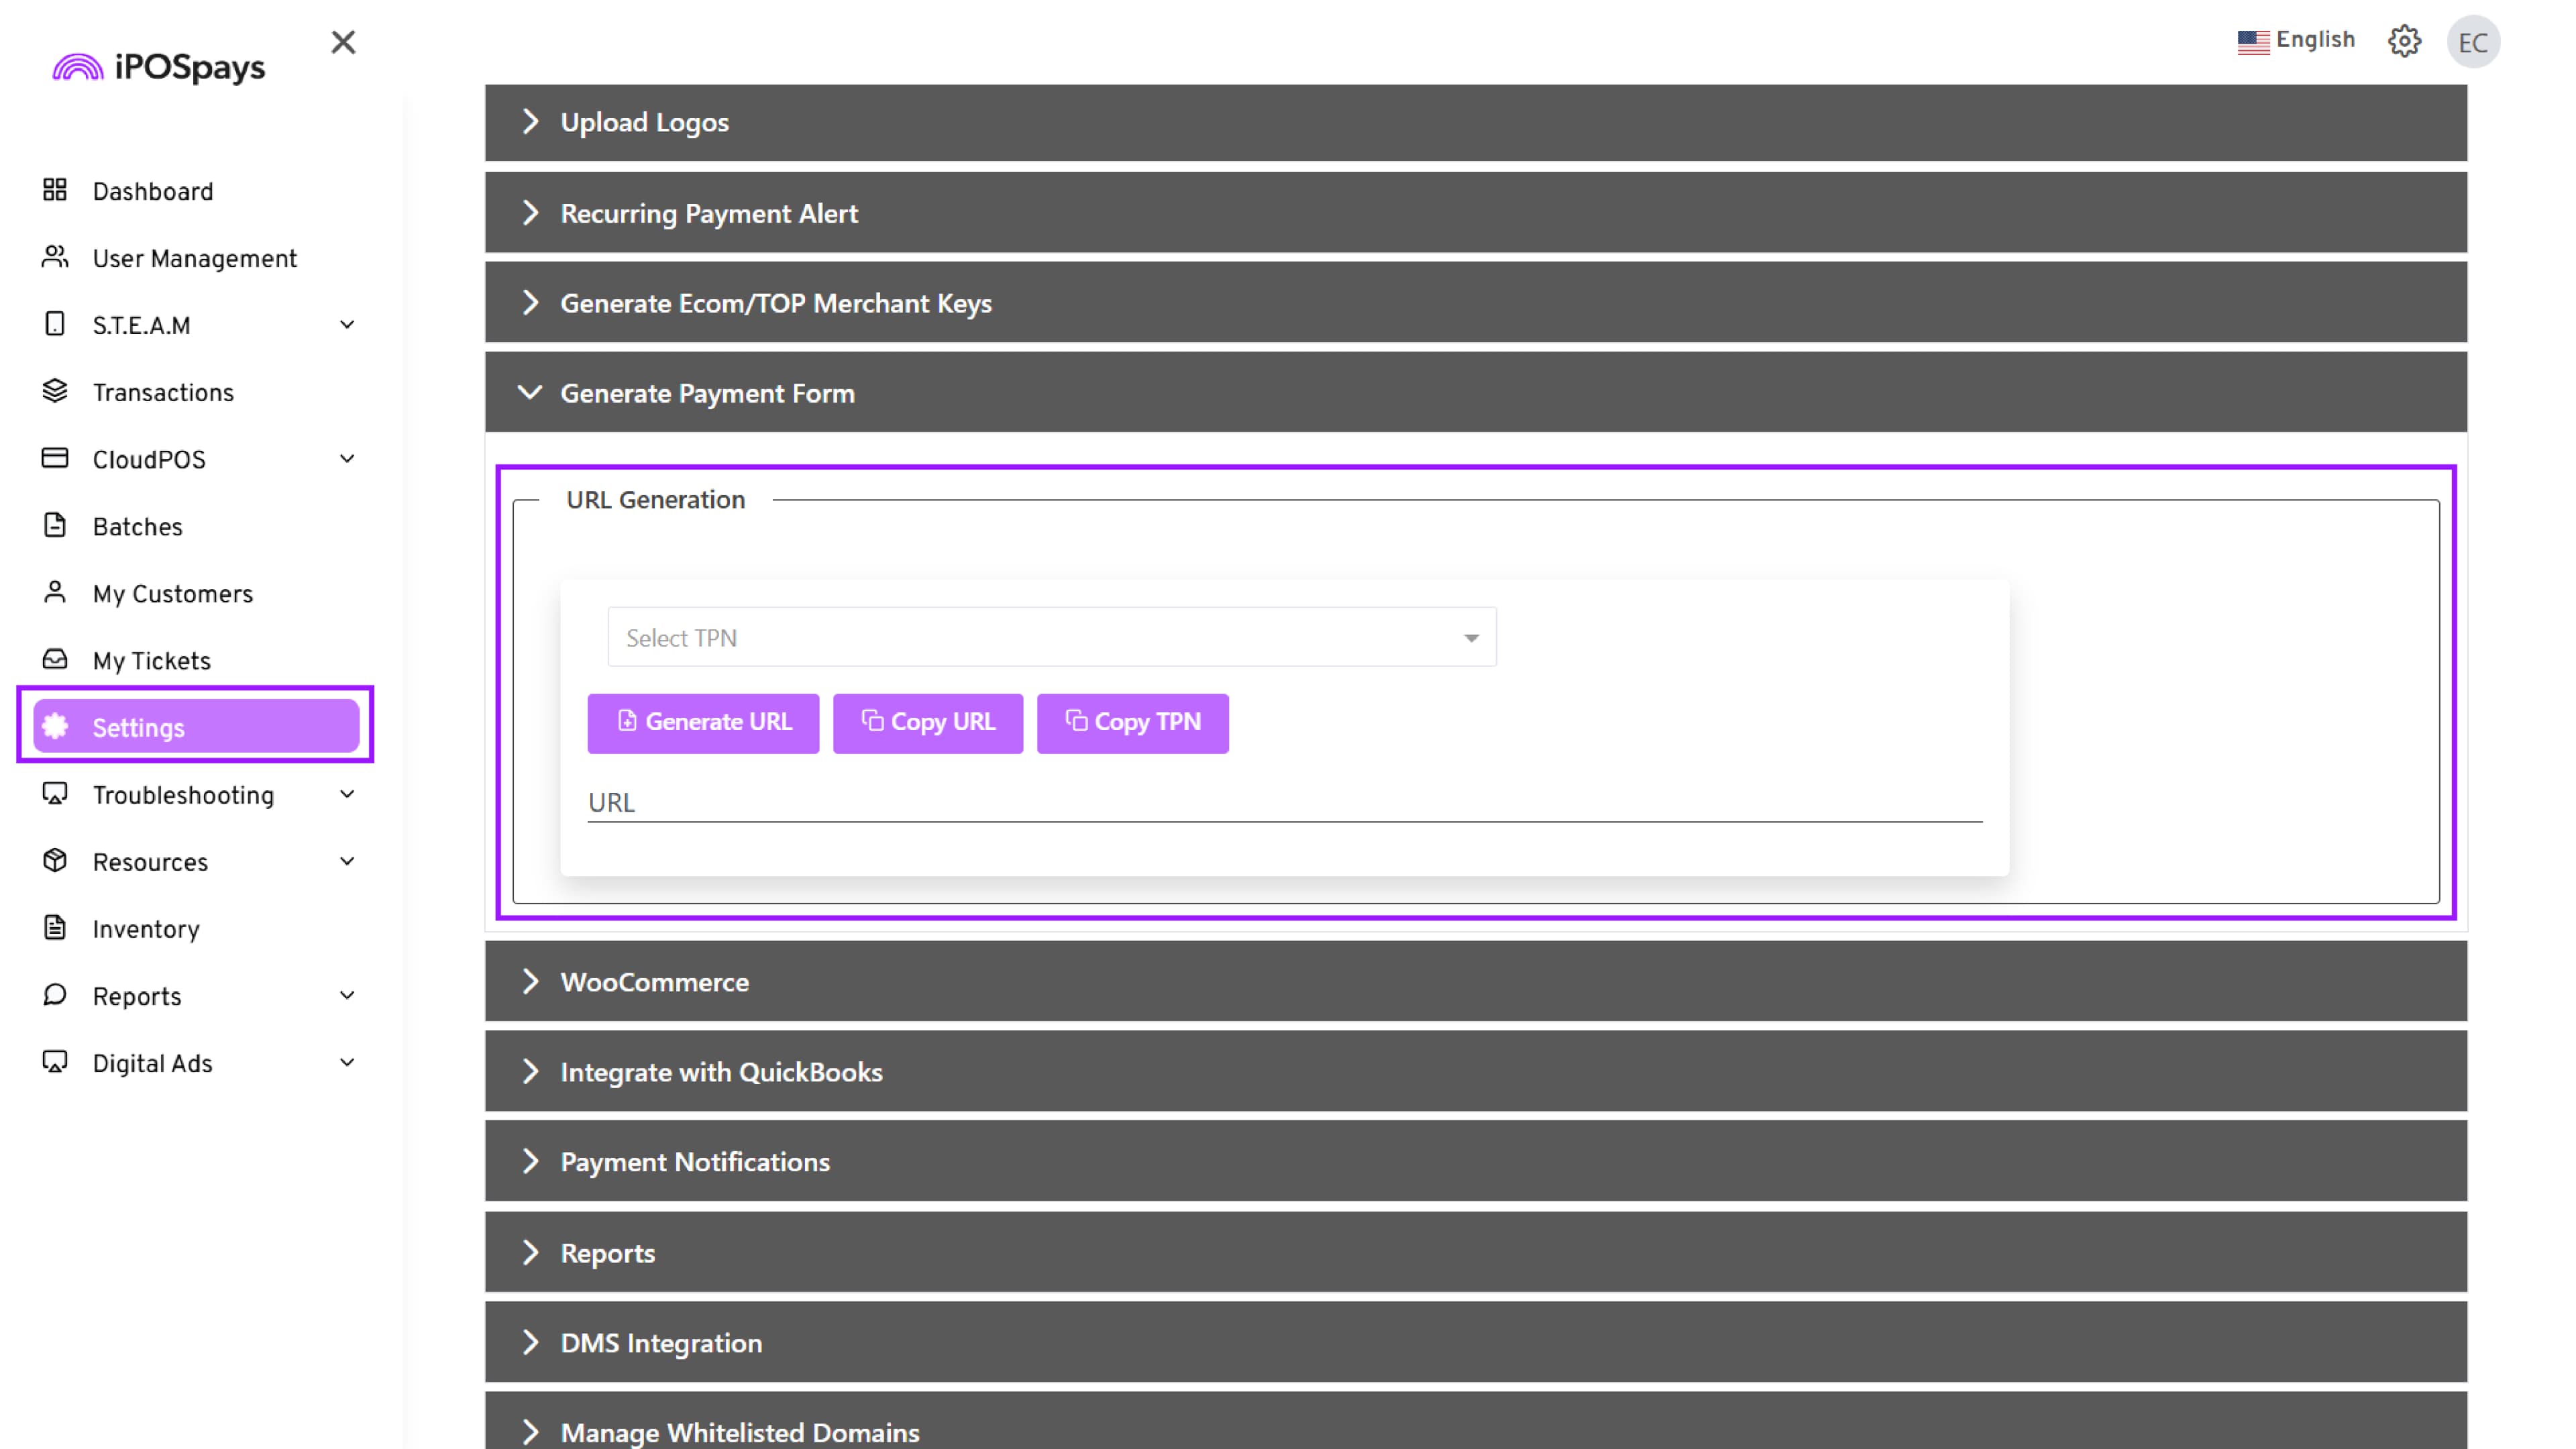Click the My Tickets inbox icon
The height and width of the screenshot is (1449, 2576).
(x=55, y=659)
